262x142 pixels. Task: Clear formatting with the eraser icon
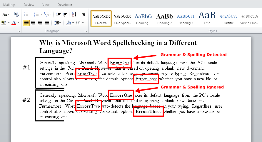point(16,14)
